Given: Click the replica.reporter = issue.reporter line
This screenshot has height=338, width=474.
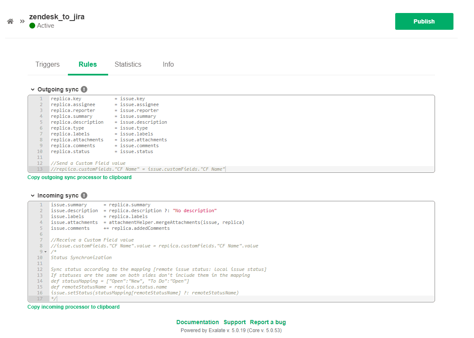Looking at the screenshot, I should (x=105, y=110).
